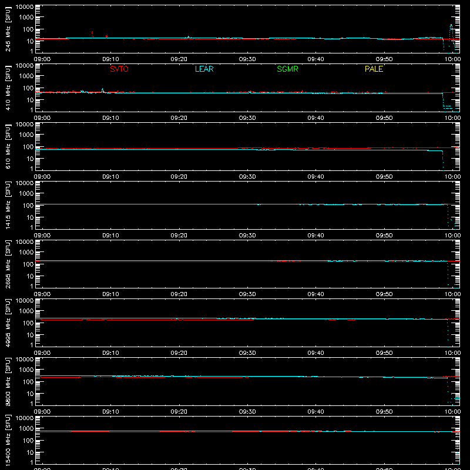Click the 09:20 time label under 410 MHz panel

coord(179,118)
